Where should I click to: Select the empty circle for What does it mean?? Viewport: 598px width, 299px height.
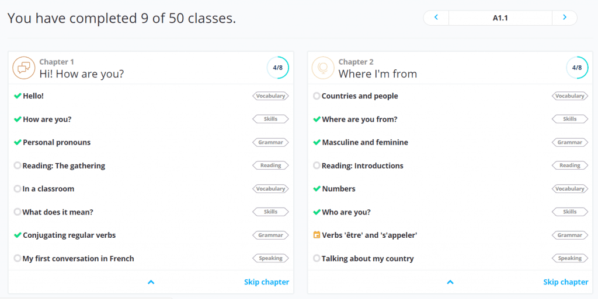17,212
